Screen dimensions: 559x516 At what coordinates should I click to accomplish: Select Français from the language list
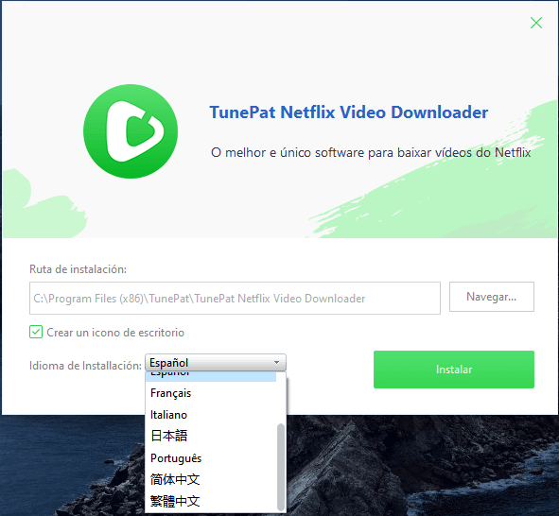tap(211, 393)
